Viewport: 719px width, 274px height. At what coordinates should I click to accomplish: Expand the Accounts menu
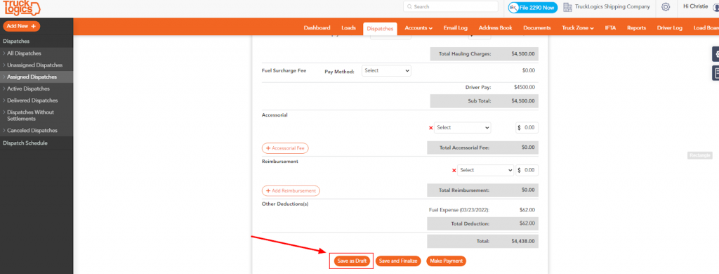418,28
